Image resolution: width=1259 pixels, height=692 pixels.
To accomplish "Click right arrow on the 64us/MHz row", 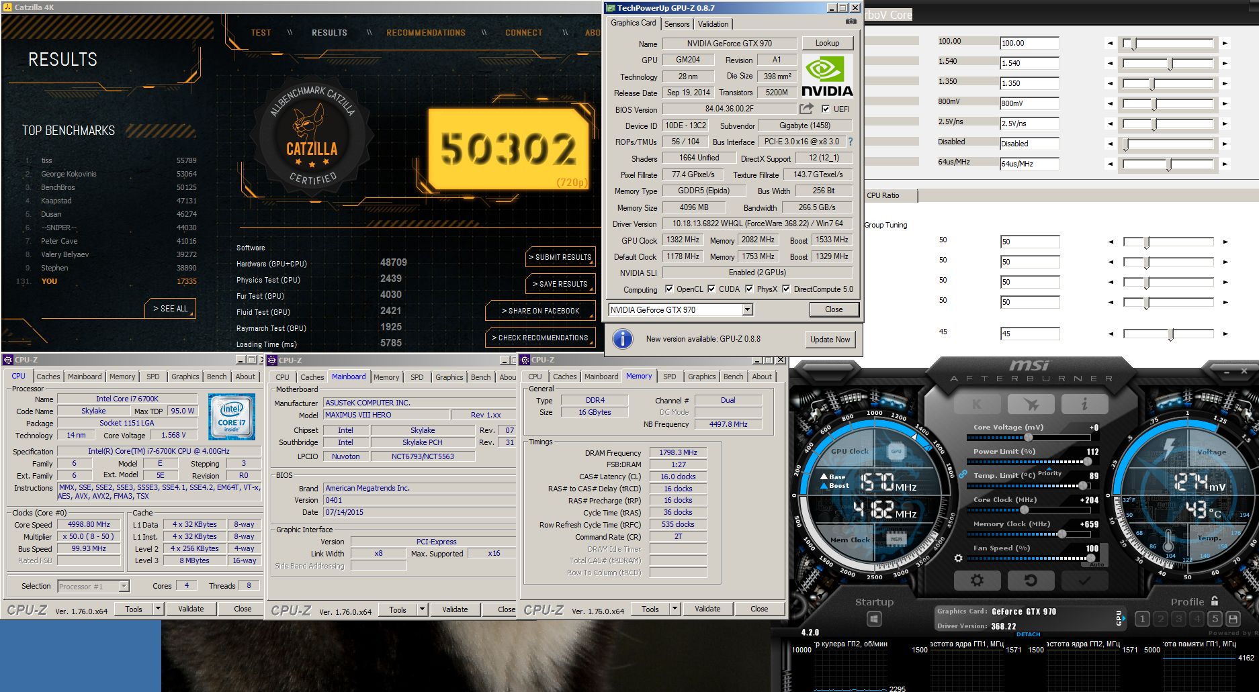I will coord(1225,164).
